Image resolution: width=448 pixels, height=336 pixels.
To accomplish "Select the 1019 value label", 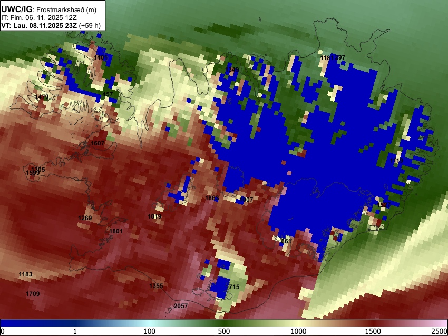I will tap(154, 216).
